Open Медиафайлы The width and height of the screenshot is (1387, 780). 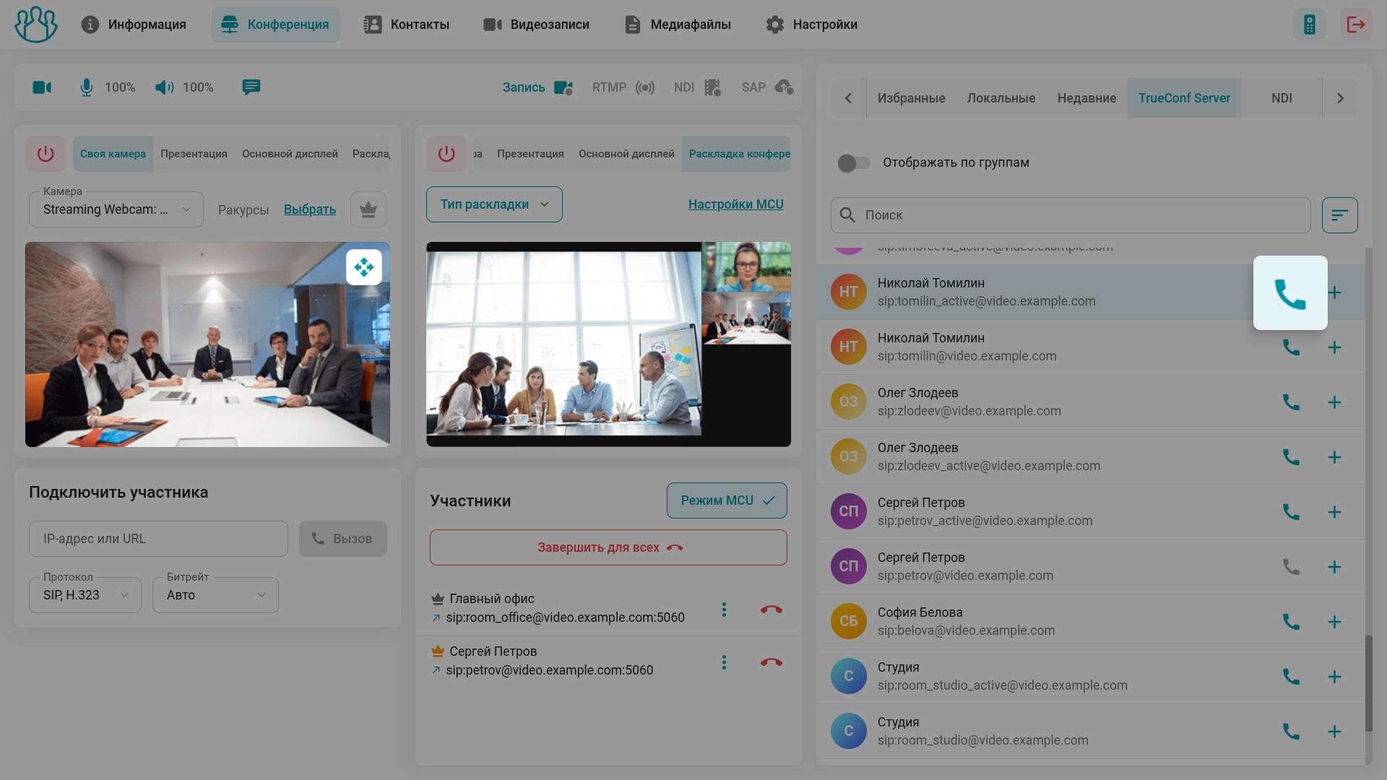[x=678, y=25]
